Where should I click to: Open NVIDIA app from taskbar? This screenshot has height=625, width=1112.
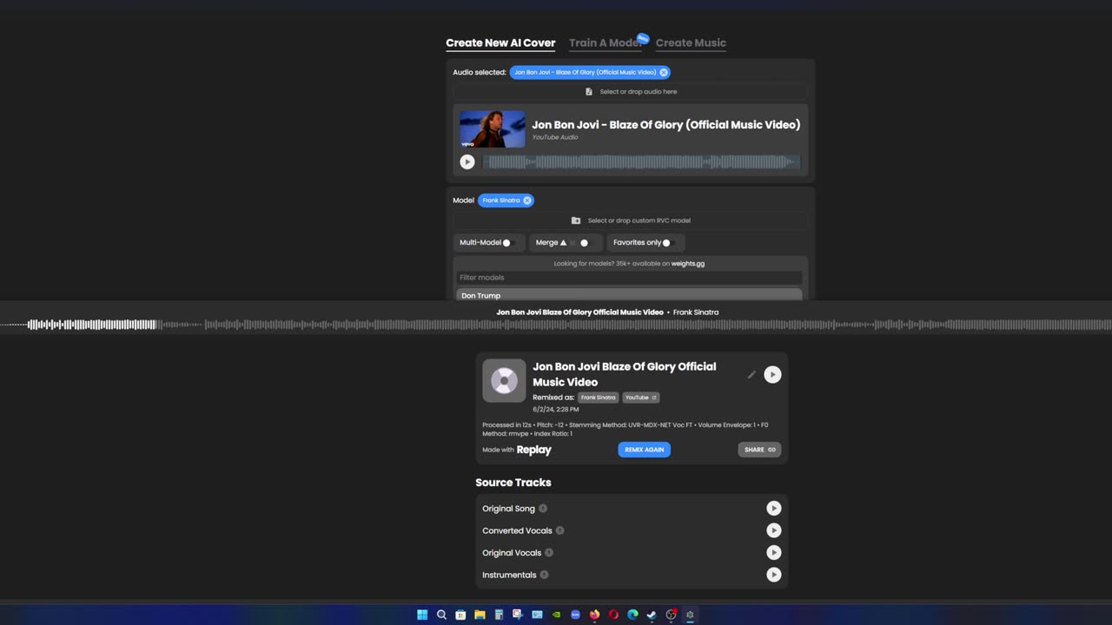tap(556, 615)
